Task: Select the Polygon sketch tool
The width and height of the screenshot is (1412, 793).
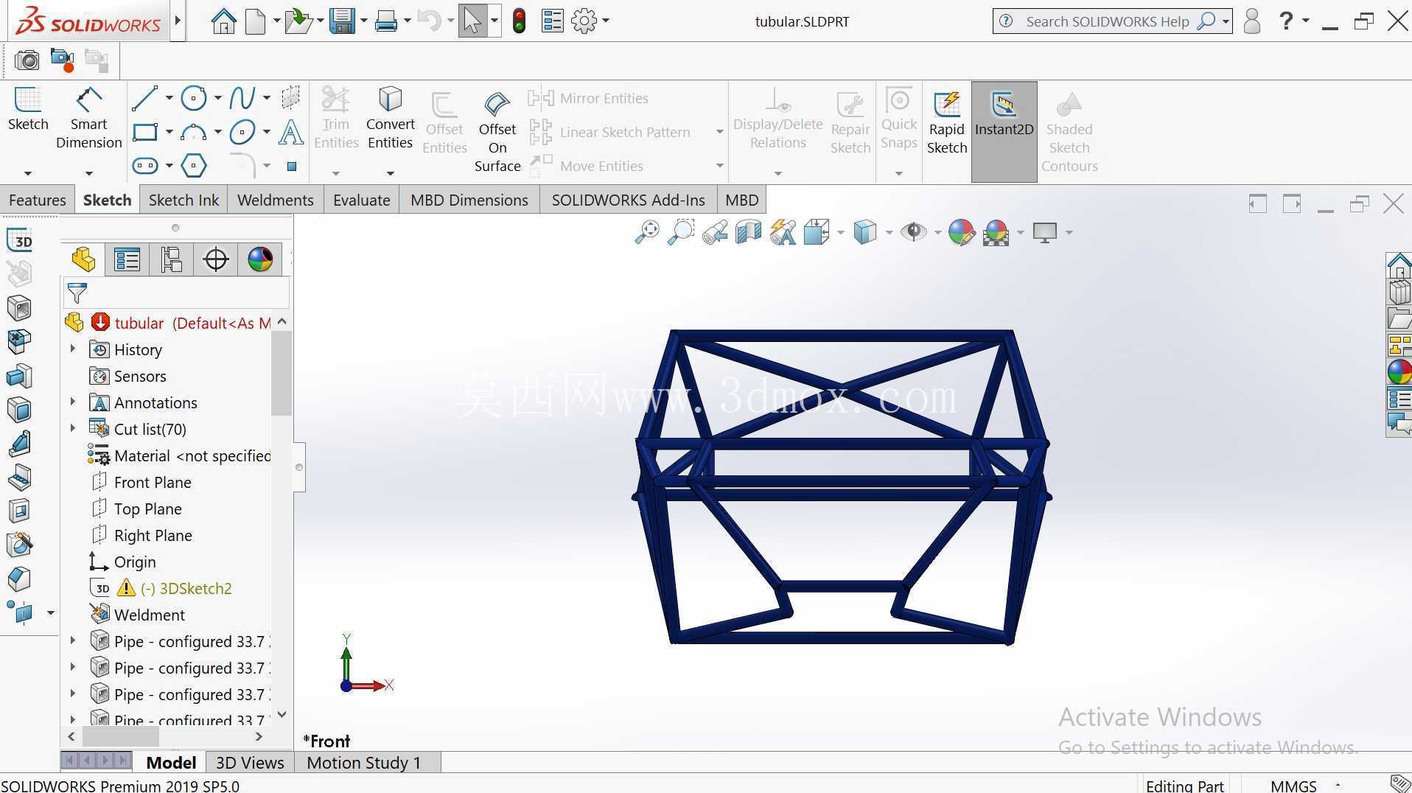Action: [193, 166]
